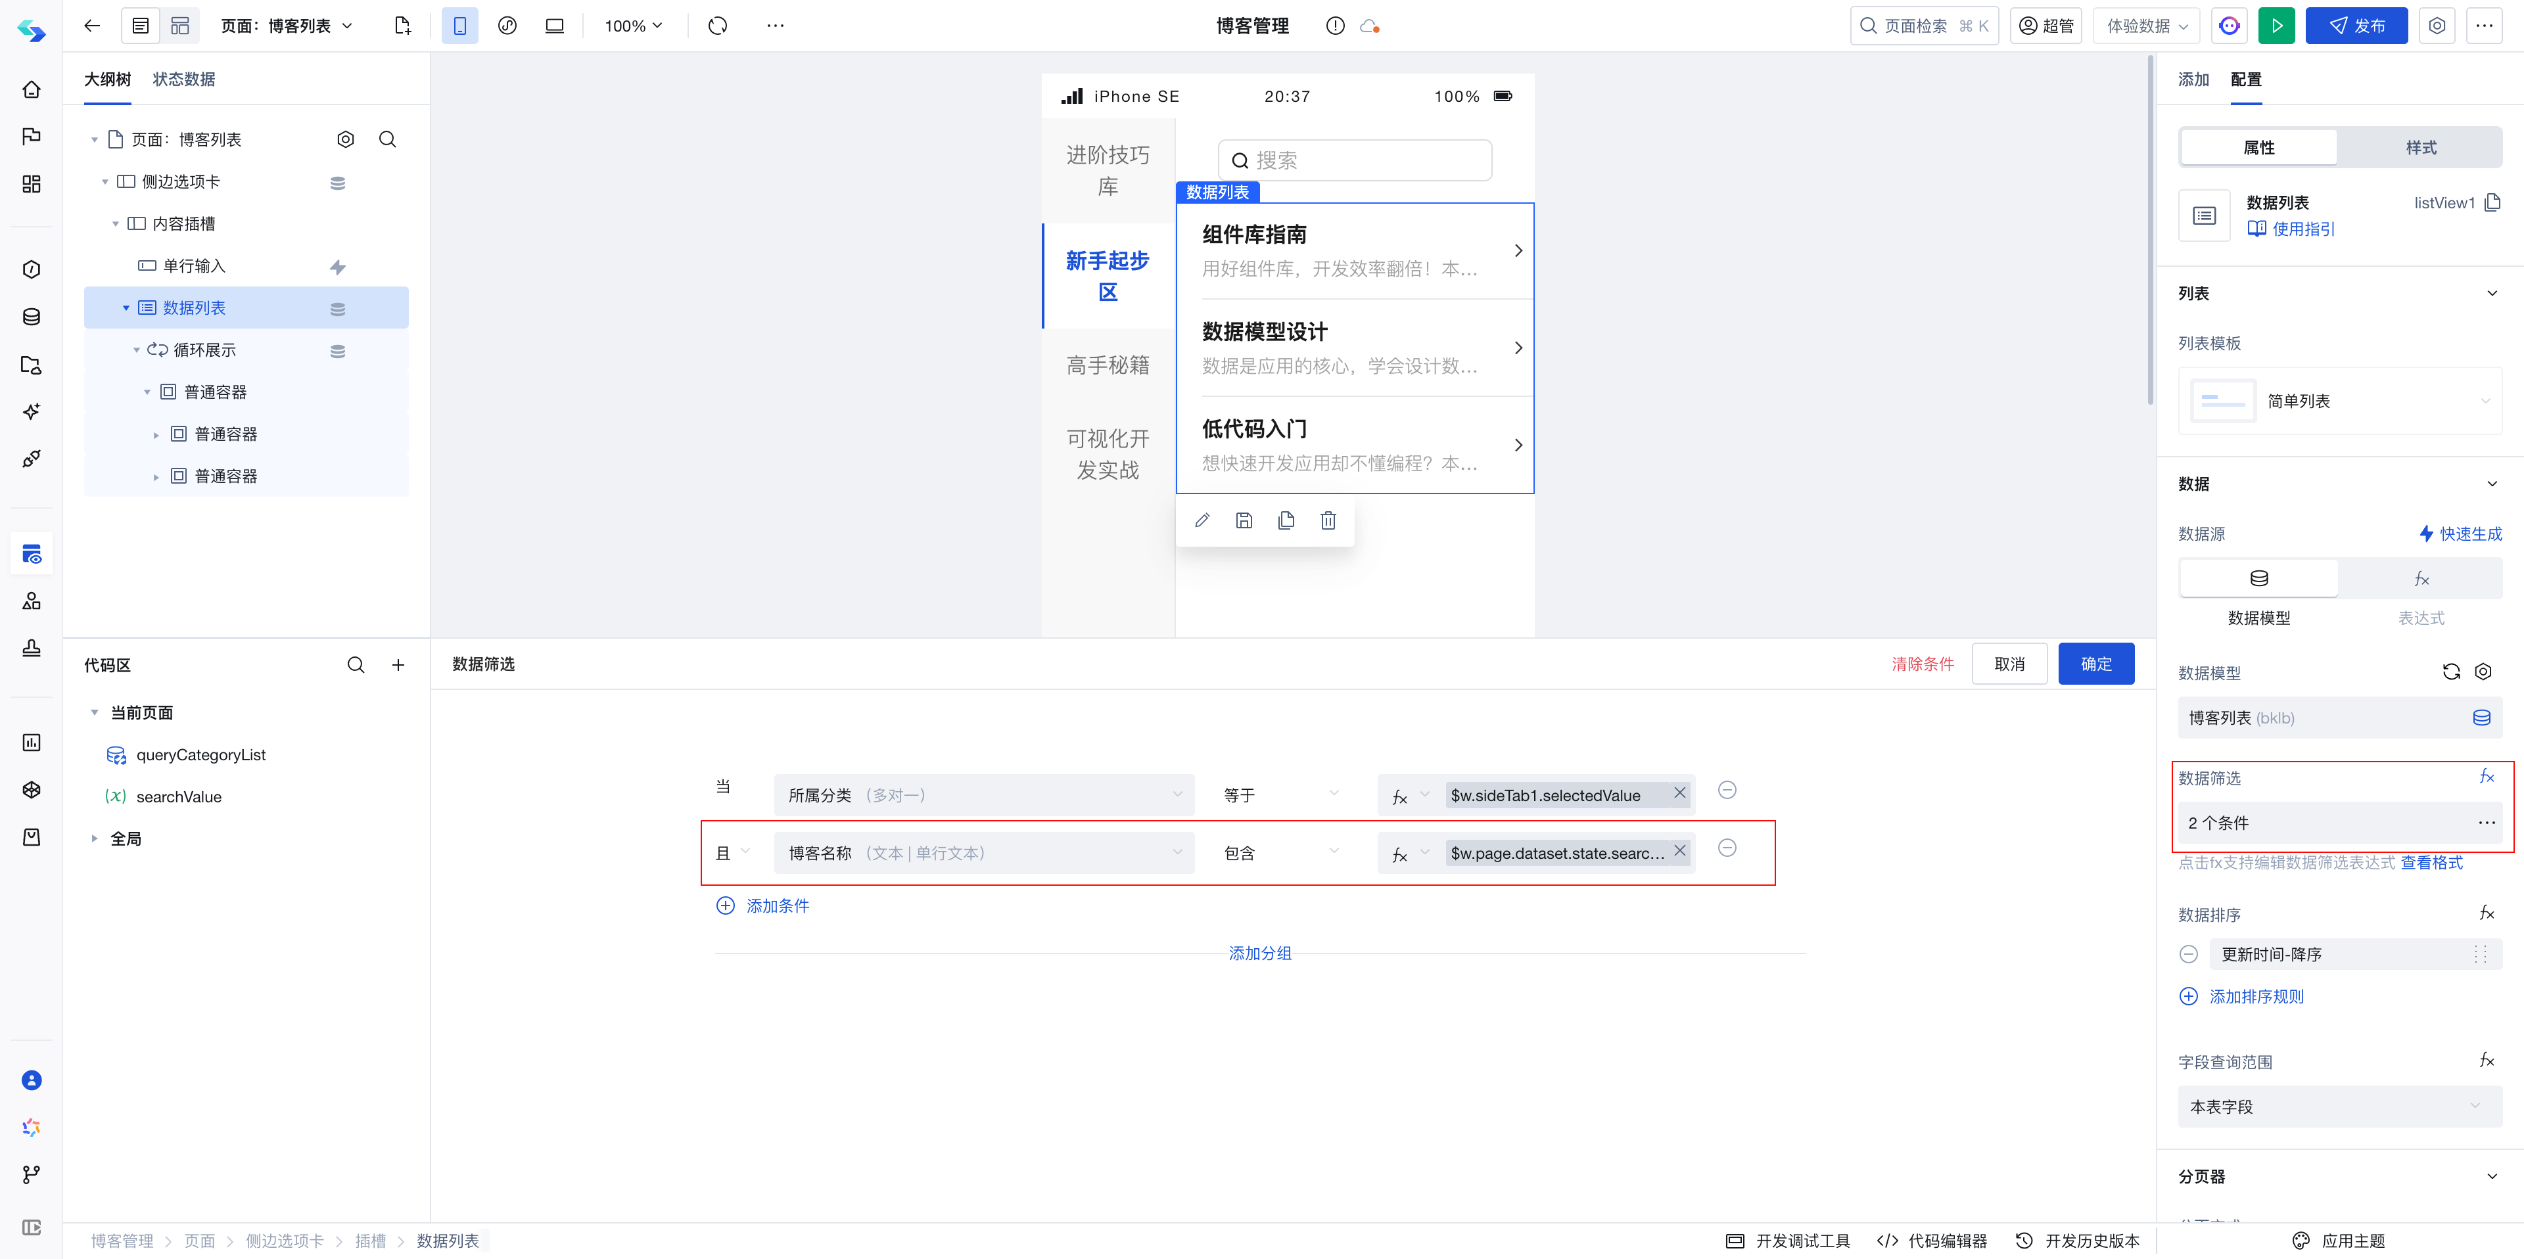This screenshot has height=1259, width=2524.
Task: Open the 2 个条件 filter field
Action: 2340,823
